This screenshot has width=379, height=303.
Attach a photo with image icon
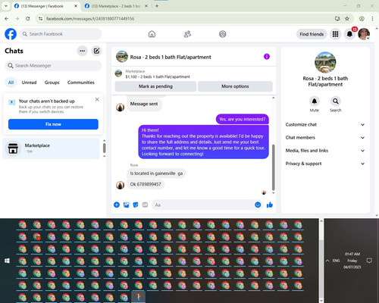tap(126, 205)
